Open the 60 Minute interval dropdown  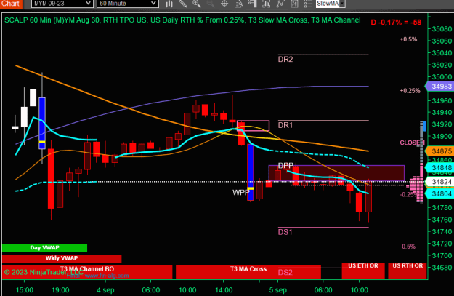tap(127, 4)
